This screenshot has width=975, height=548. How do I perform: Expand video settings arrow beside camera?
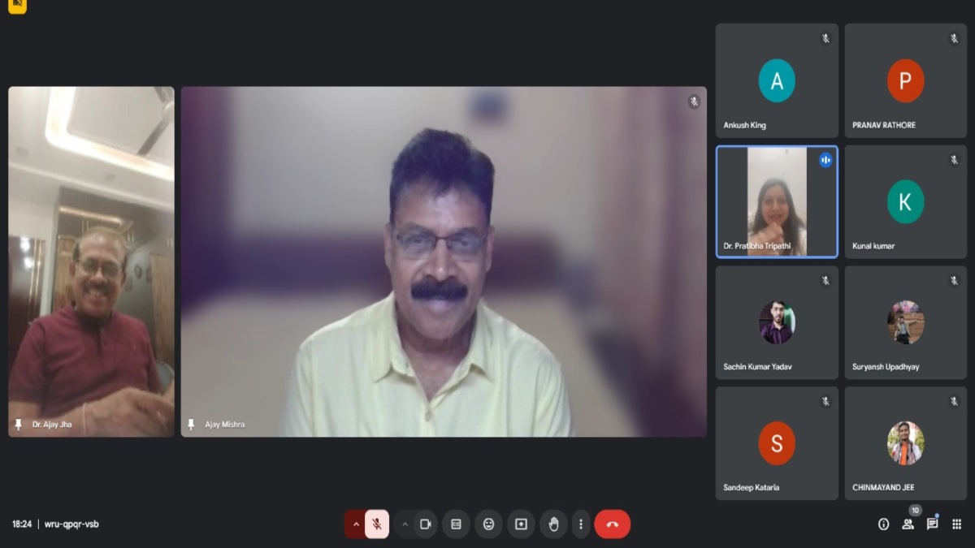(405, 524)
